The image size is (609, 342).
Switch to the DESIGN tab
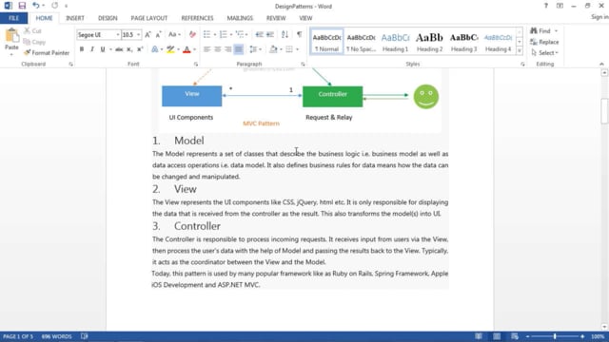pyautogui.click(x=108, y=18)
